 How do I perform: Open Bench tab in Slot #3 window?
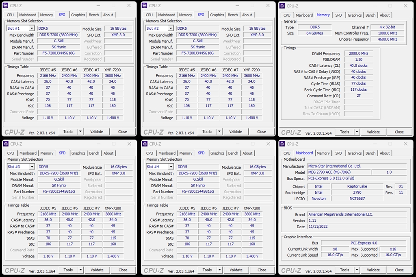(x=94, y=153)
